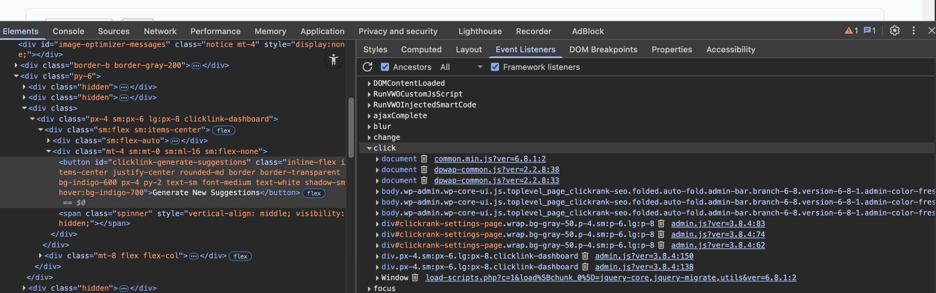Remove listener trash icon for admin.js?ver=3.8.4:62
This screenshot has height=293, width=936.
coord(661,245)
